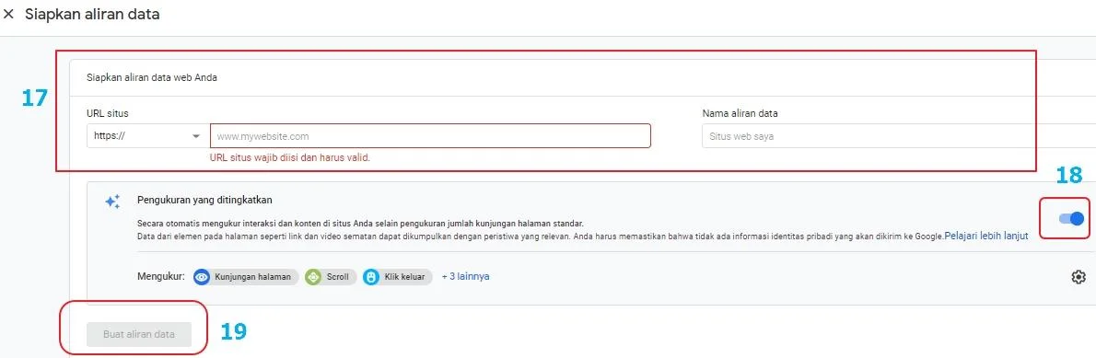Open the Pelajari lebih lanjut link

(986, 236)
